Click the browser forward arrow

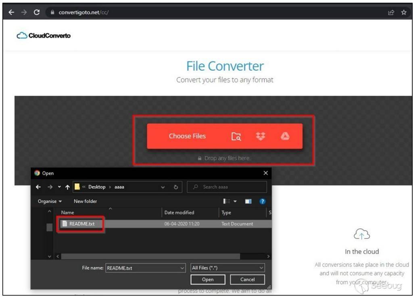coord(24,12)
